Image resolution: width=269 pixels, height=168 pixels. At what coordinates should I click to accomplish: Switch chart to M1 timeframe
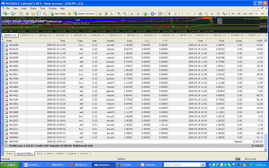(233, 14)
